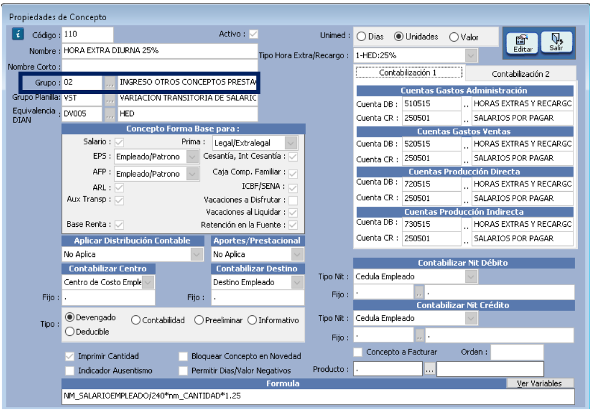Open the Producto lookup ellipsis button
This screenshot has height=411, width=593.
tap(429, 369)
